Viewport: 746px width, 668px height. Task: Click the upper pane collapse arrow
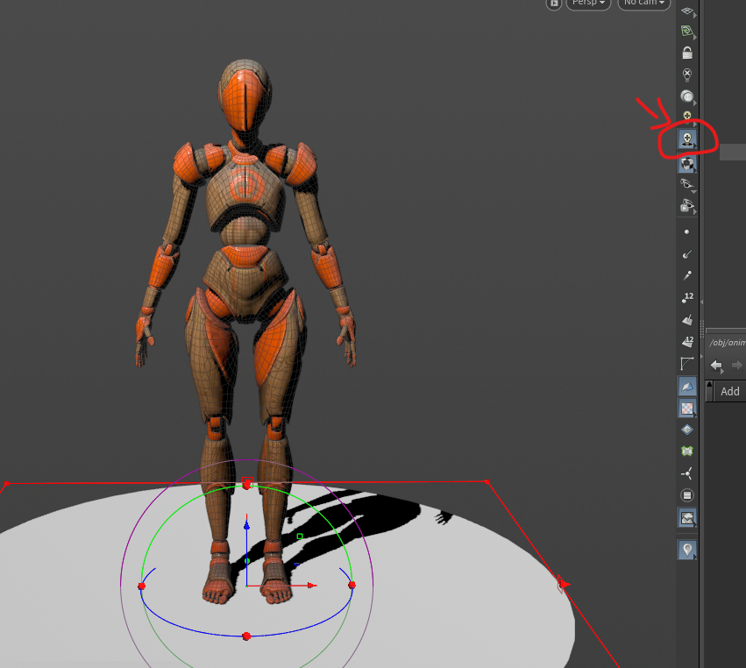702,302
